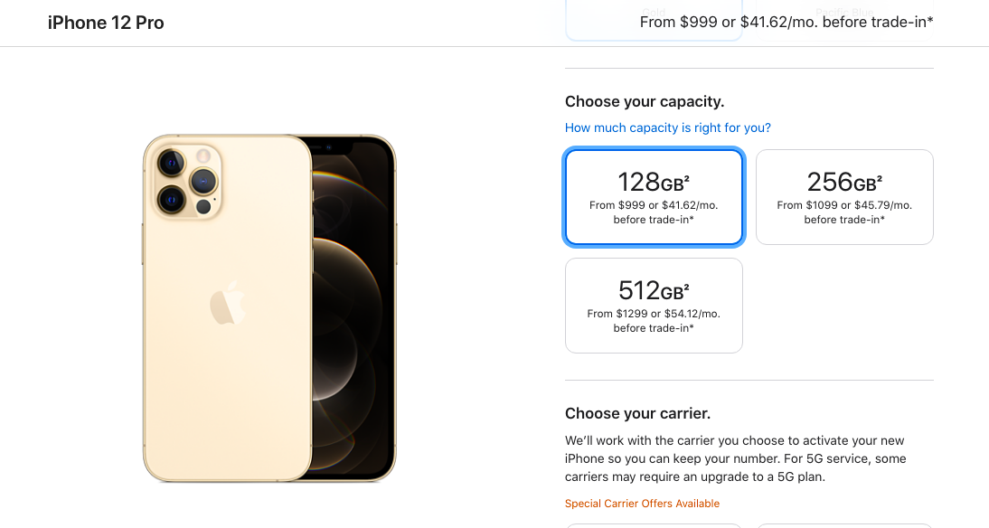Pick the 512GB capacity option
The image size is (989, 528).
(654, 306)
